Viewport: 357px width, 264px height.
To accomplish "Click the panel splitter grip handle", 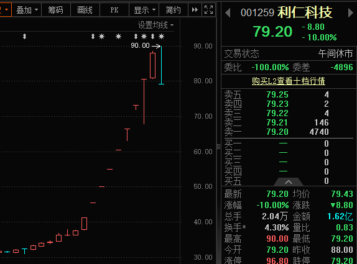I will [218, 147].
